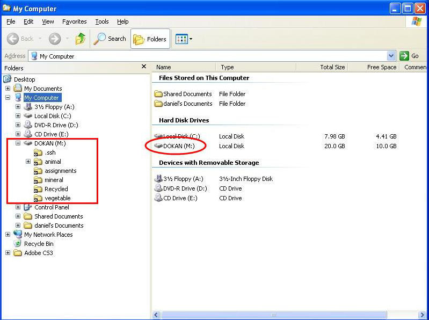The width and height of the screenshot is (429, 320).
Task: Expand the Control Panel tree node
Action: click(x=18, y=207)
